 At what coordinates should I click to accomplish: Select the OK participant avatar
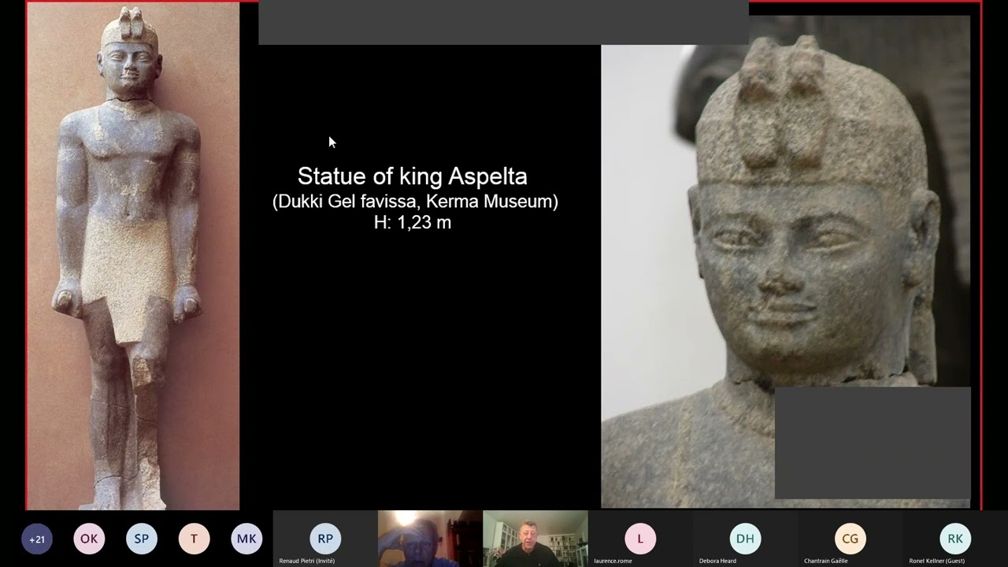tap(89, 539)
